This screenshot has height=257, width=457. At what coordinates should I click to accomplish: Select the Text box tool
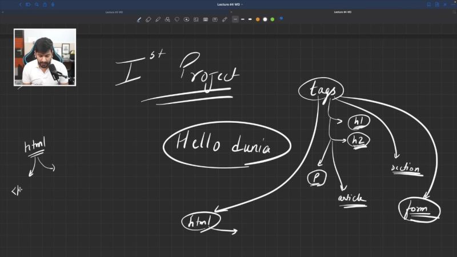point(215,19)
